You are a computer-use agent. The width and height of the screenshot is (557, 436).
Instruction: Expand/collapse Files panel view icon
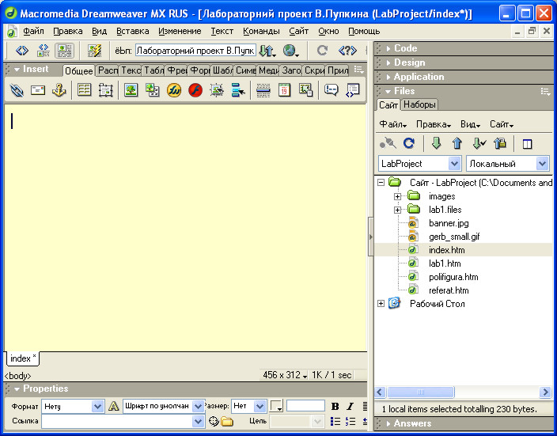(527, 144)
